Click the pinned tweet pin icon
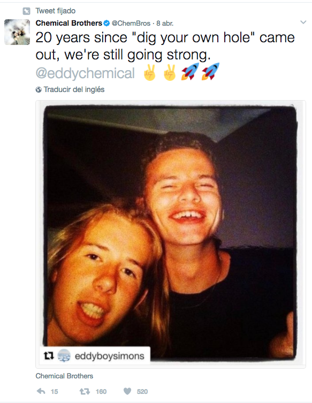This screenshot has height=403, width=312. point(26,11)
